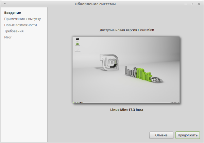Click the clock in preview taskbar tray
This screenshot has height=143, width=204.
[176, 102]
